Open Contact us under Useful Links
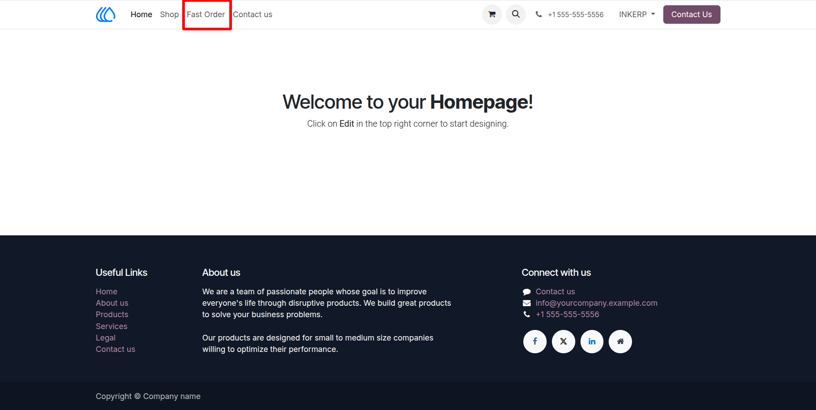 115,349
